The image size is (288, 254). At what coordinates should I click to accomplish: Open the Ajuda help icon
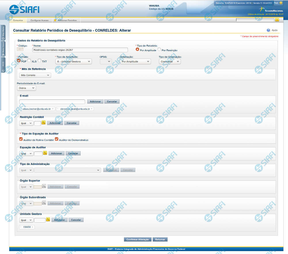(268, 30)
